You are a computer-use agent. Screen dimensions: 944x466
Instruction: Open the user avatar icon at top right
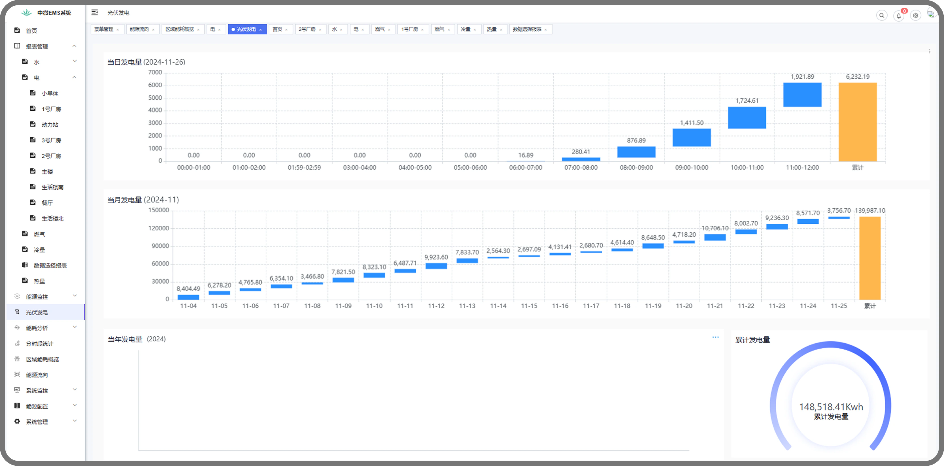click(x=931, y=14)
